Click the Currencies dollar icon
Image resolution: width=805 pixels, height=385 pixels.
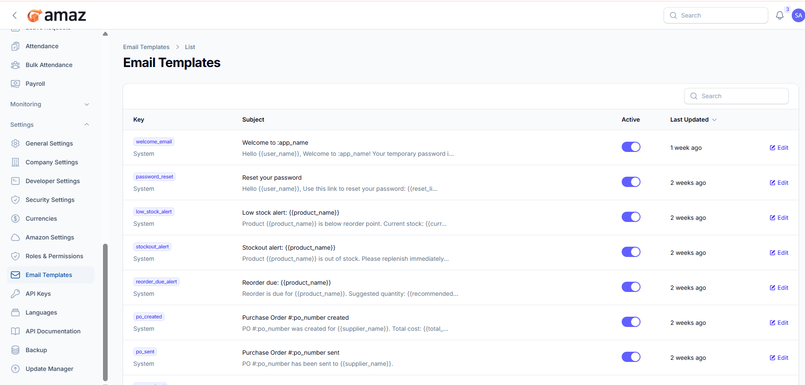pyautogui.click(x=15, y=219)
